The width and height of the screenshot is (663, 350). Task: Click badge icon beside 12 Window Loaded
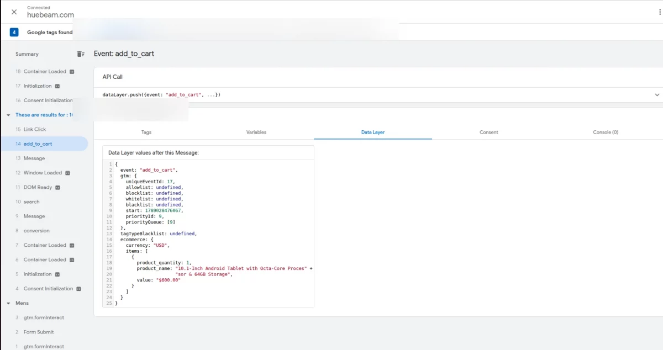(x=67, y=173)
